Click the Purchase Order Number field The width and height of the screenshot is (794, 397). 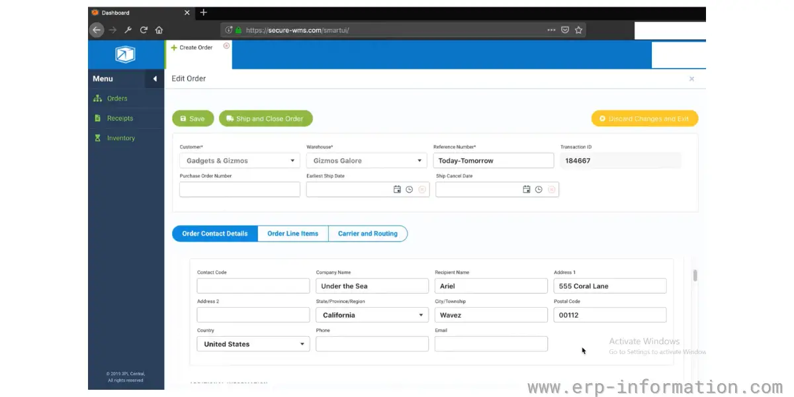point(240,189)
